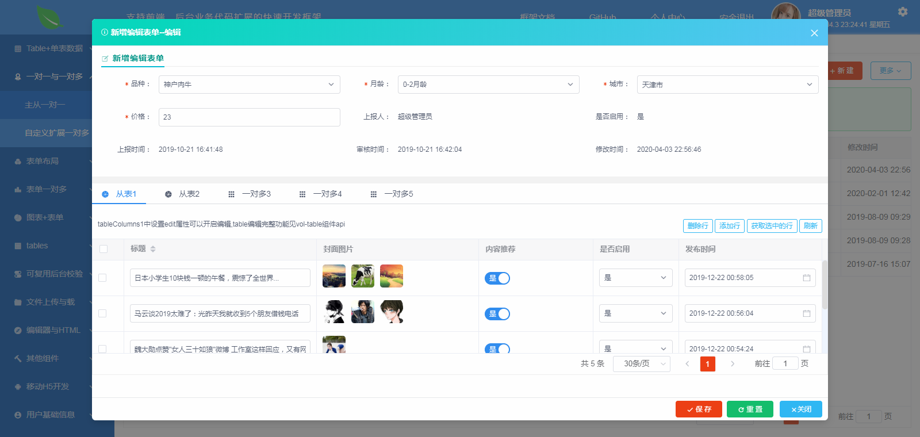Image resolution: width=920 pixels, height=437 pixels.
Task: Click the tables sidebar icon
Action: 18,246
